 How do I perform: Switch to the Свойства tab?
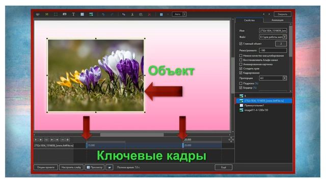pos(249,20)
